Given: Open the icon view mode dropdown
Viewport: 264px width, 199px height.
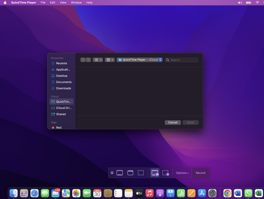Looking at the screenshot, I should coord(98,60).
